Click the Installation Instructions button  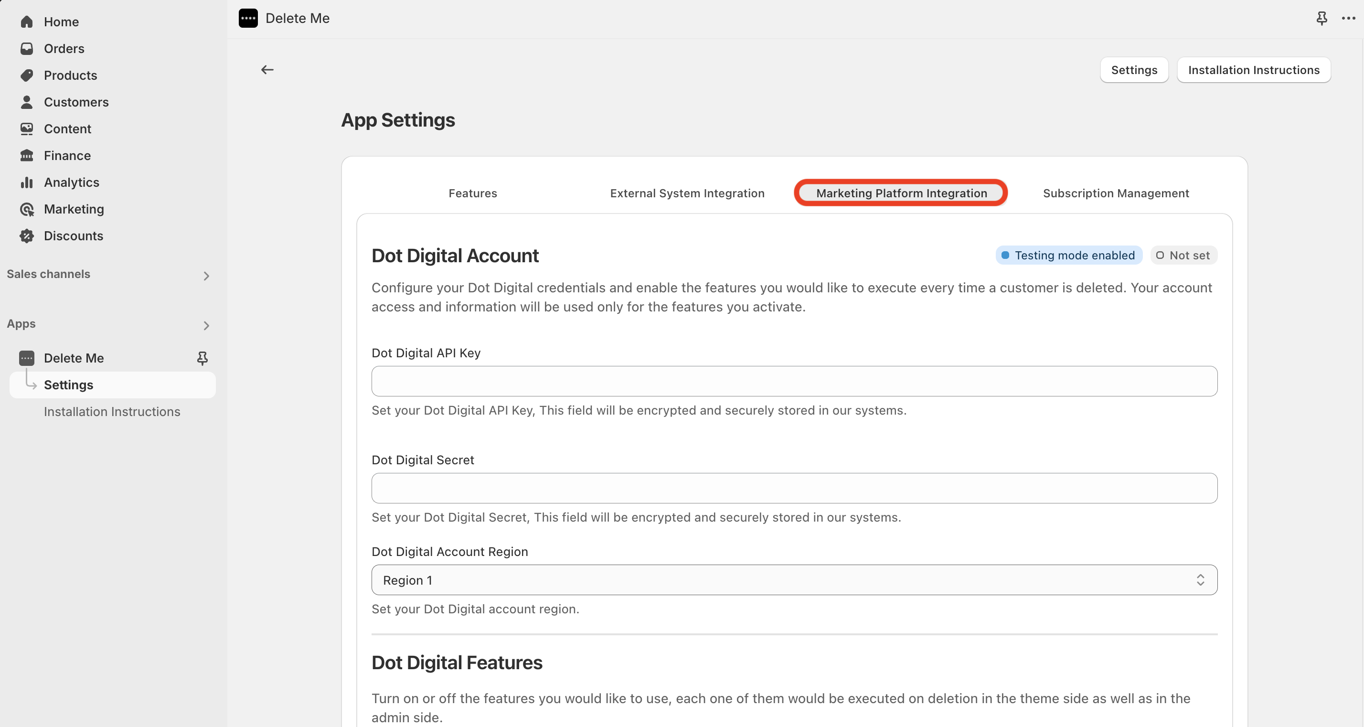coord(1253,70)
